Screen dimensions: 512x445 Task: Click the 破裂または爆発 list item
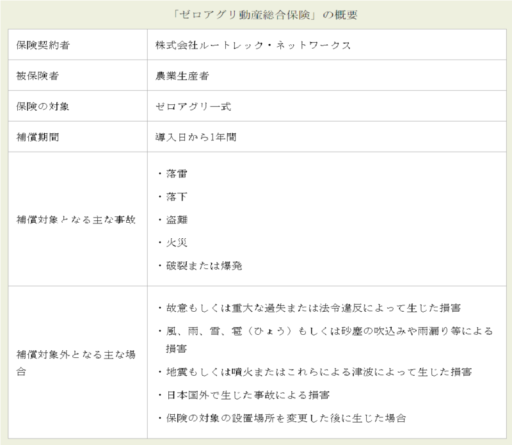[200, 266]
